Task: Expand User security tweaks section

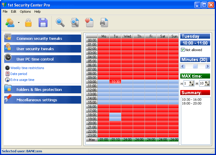Action: 42,49
